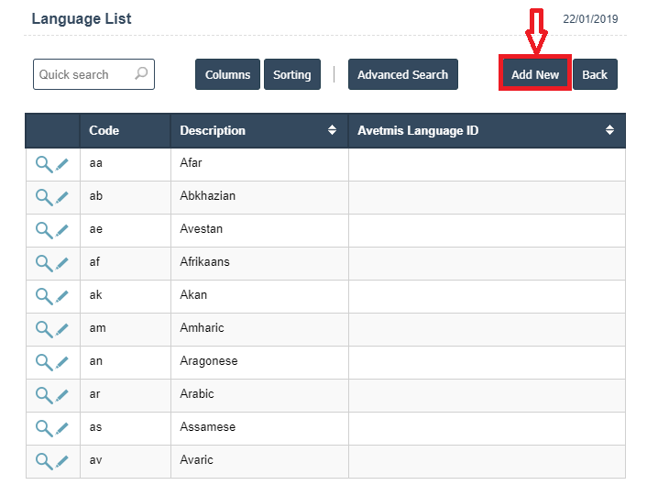The image size is (647, 496).
Task: Edit the Arabic language entry
Action: [x=62, y=395]
